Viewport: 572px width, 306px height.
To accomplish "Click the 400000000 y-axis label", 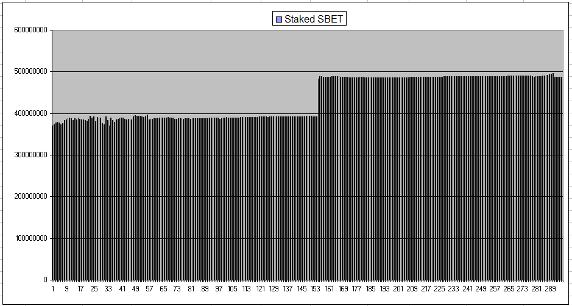I will click(30, 113).
